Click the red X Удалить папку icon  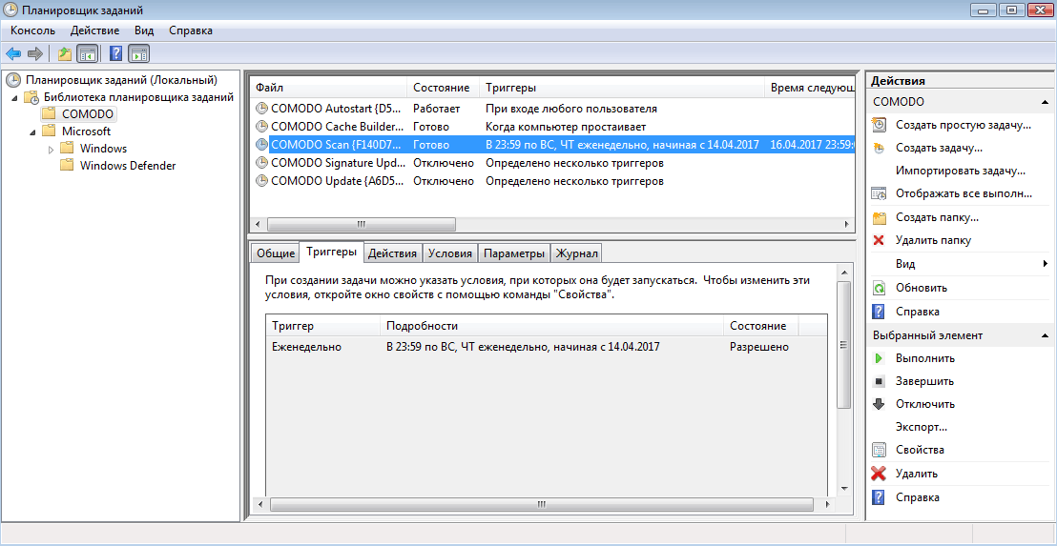[x=879, y=240]
